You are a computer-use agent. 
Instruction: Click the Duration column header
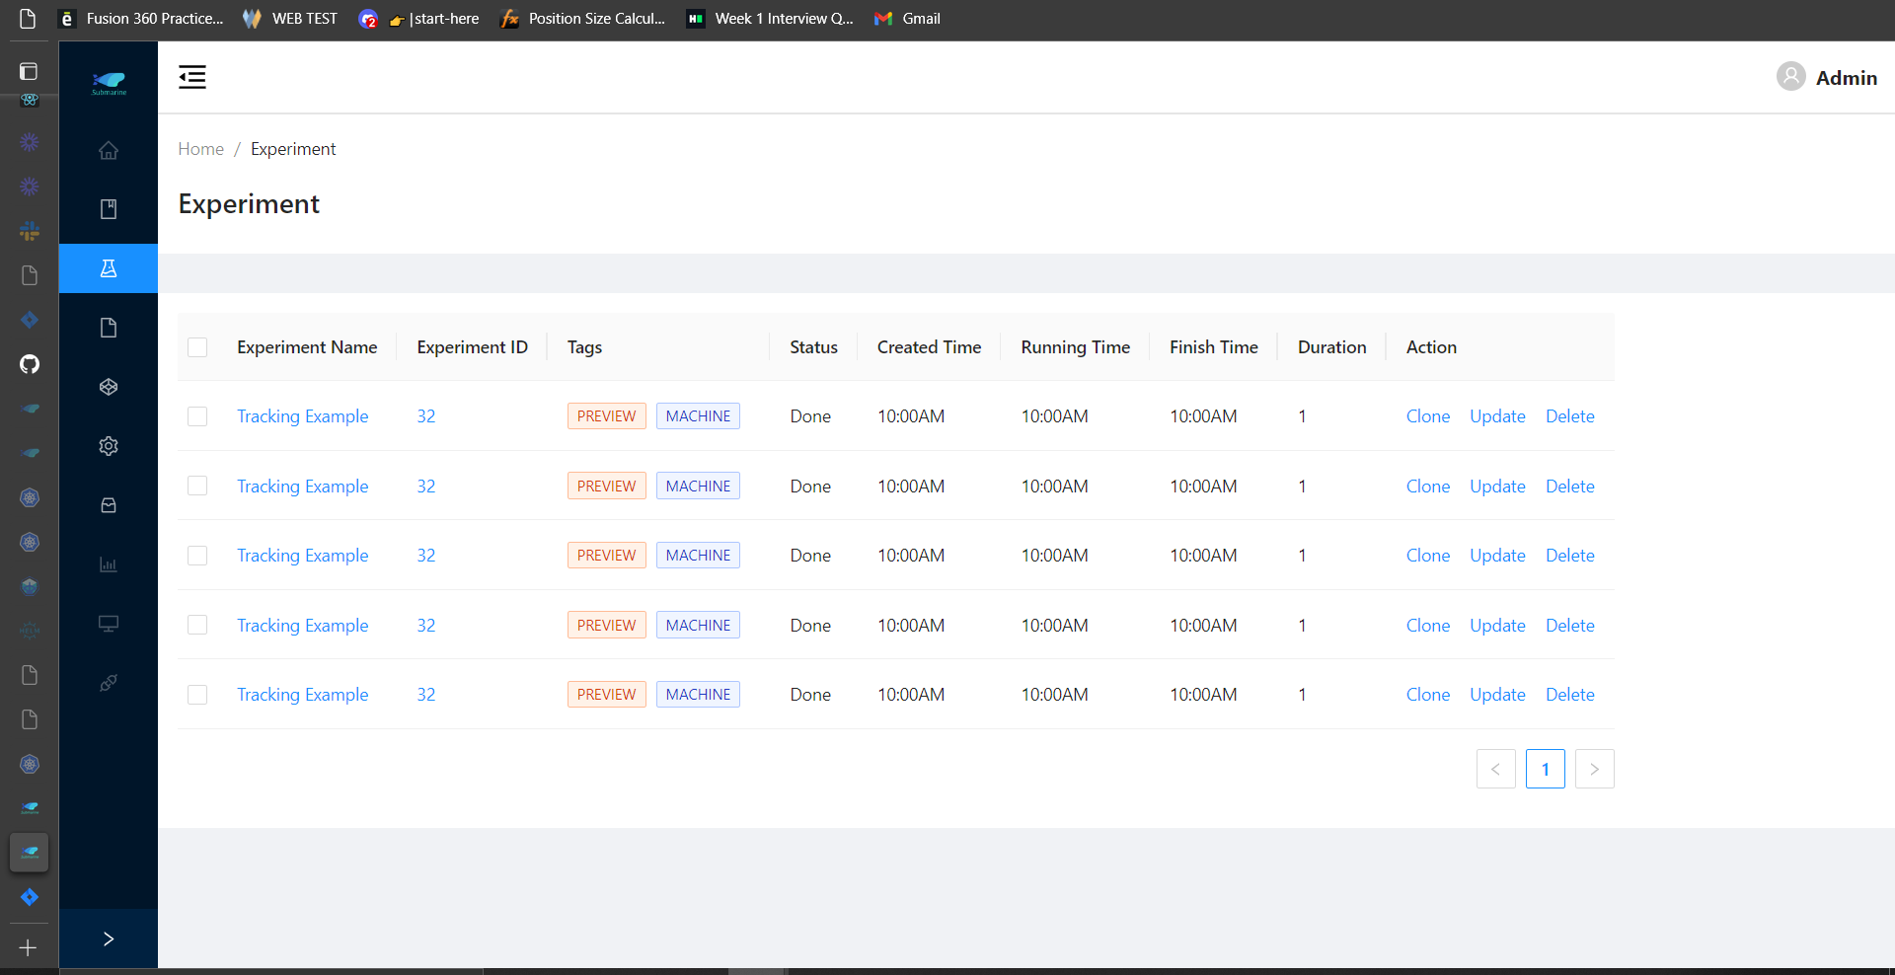[1332, 347]
